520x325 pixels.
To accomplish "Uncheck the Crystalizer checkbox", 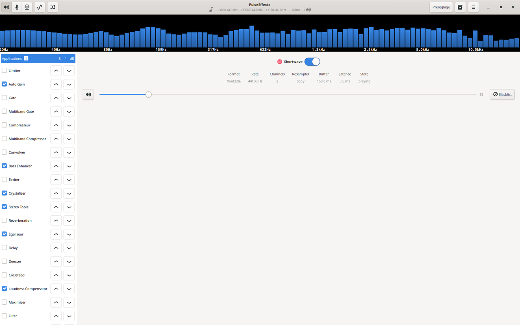I will 4,193.
